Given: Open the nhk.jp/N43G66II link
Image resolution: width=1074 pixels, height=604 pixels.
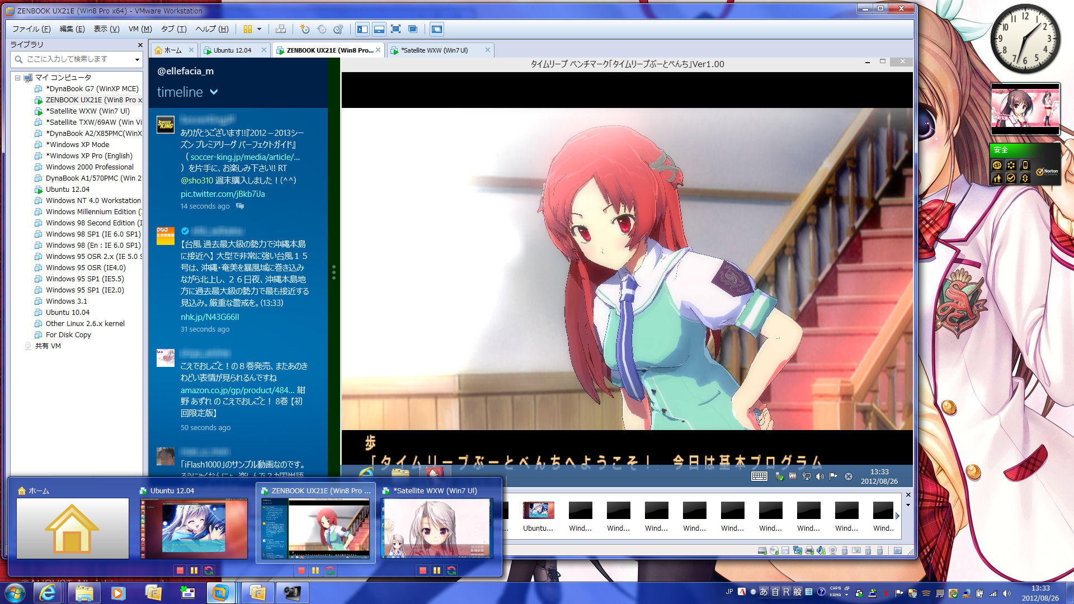Looking at the screenshot, I should click(x=210, y=317).
